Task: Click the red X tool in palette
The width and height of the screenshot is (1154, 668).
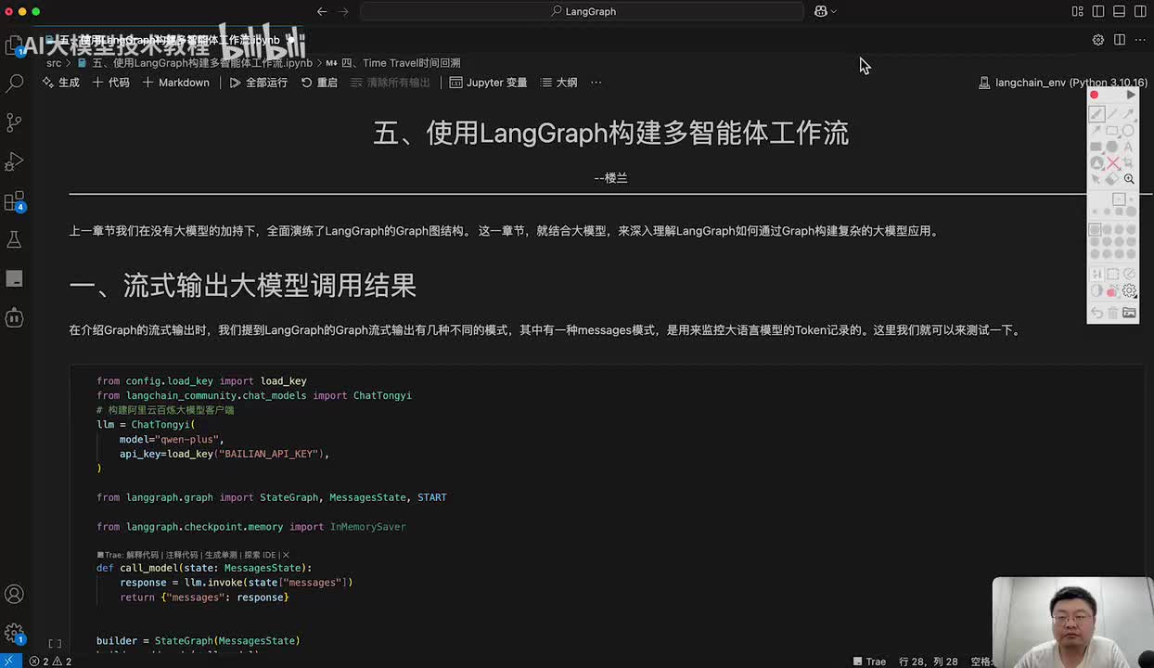Action: 1113,163
